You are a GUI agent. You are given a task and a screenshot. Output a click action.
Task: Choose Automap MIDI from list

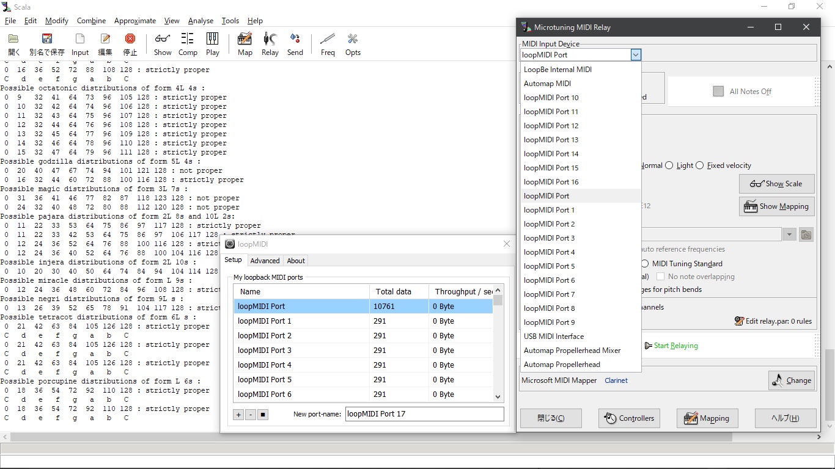coord(581,84)
